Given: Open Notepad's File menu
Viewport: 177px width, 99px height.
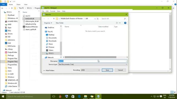Looking at the screenshot, I should coord(43,11).
